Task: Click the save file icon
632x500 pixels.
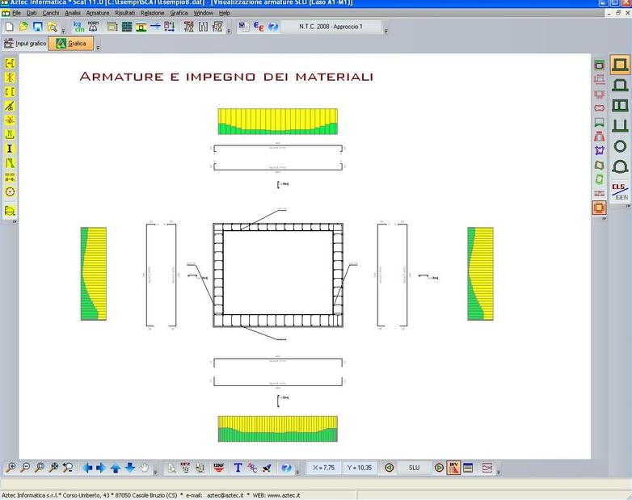Action: click(x=37, y=27)
